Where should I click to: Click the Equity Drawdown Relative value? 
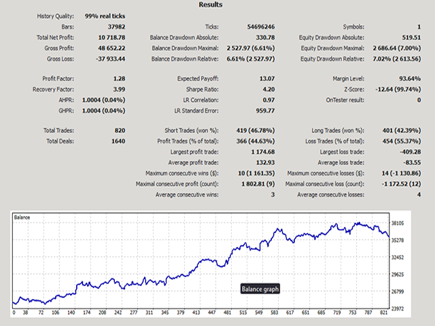397,59
